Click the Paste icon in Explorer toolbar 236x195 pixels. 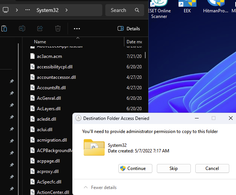click(4, 28)
